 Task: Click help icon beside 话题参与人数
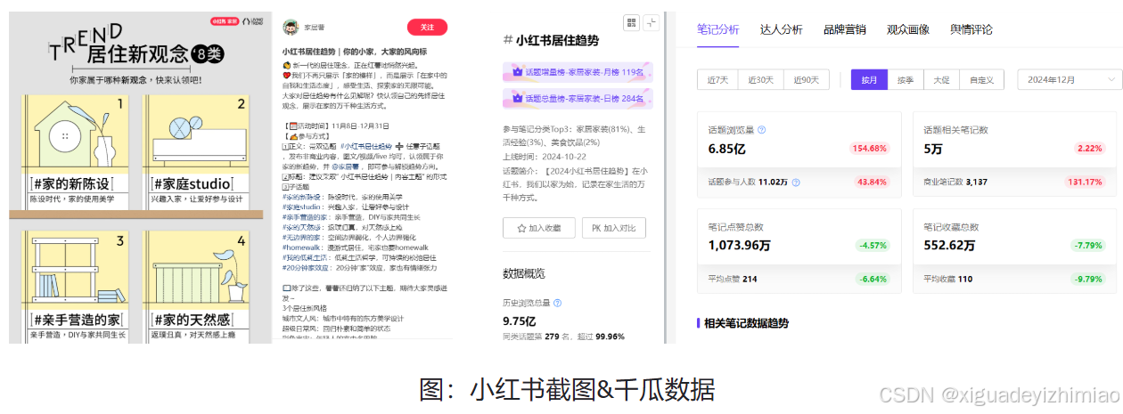pos(796,182)
